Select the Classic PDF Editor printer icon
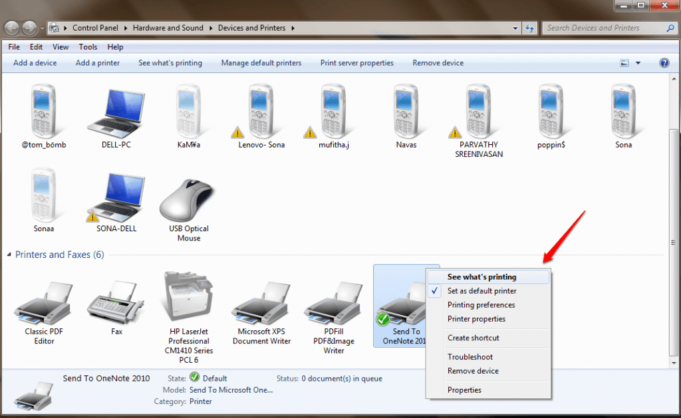 (43, 302)
